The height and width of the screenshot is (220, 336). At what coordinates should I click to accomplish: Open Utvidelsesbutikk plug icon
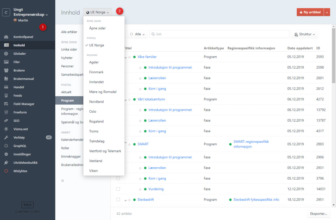click(x=6, y=163)
